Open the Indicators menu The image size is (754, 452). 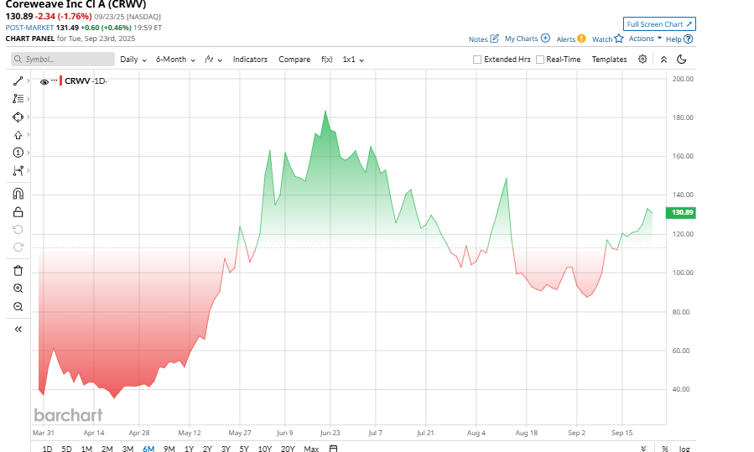click(250, 60)
